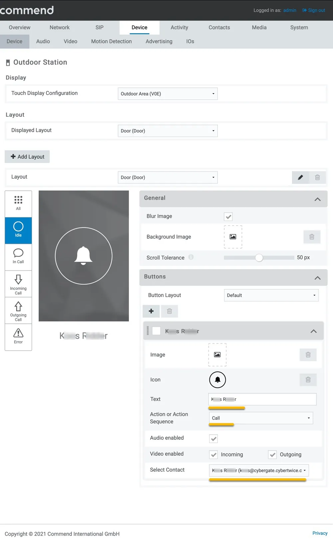Open the Advertising sub-tab
The height and width of the screenshot is (550, 333).
159,42
